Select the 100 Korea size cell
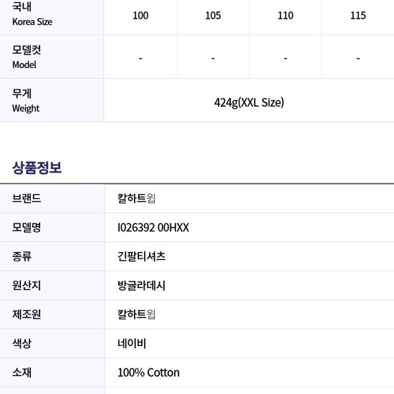 tap(140, 16)
